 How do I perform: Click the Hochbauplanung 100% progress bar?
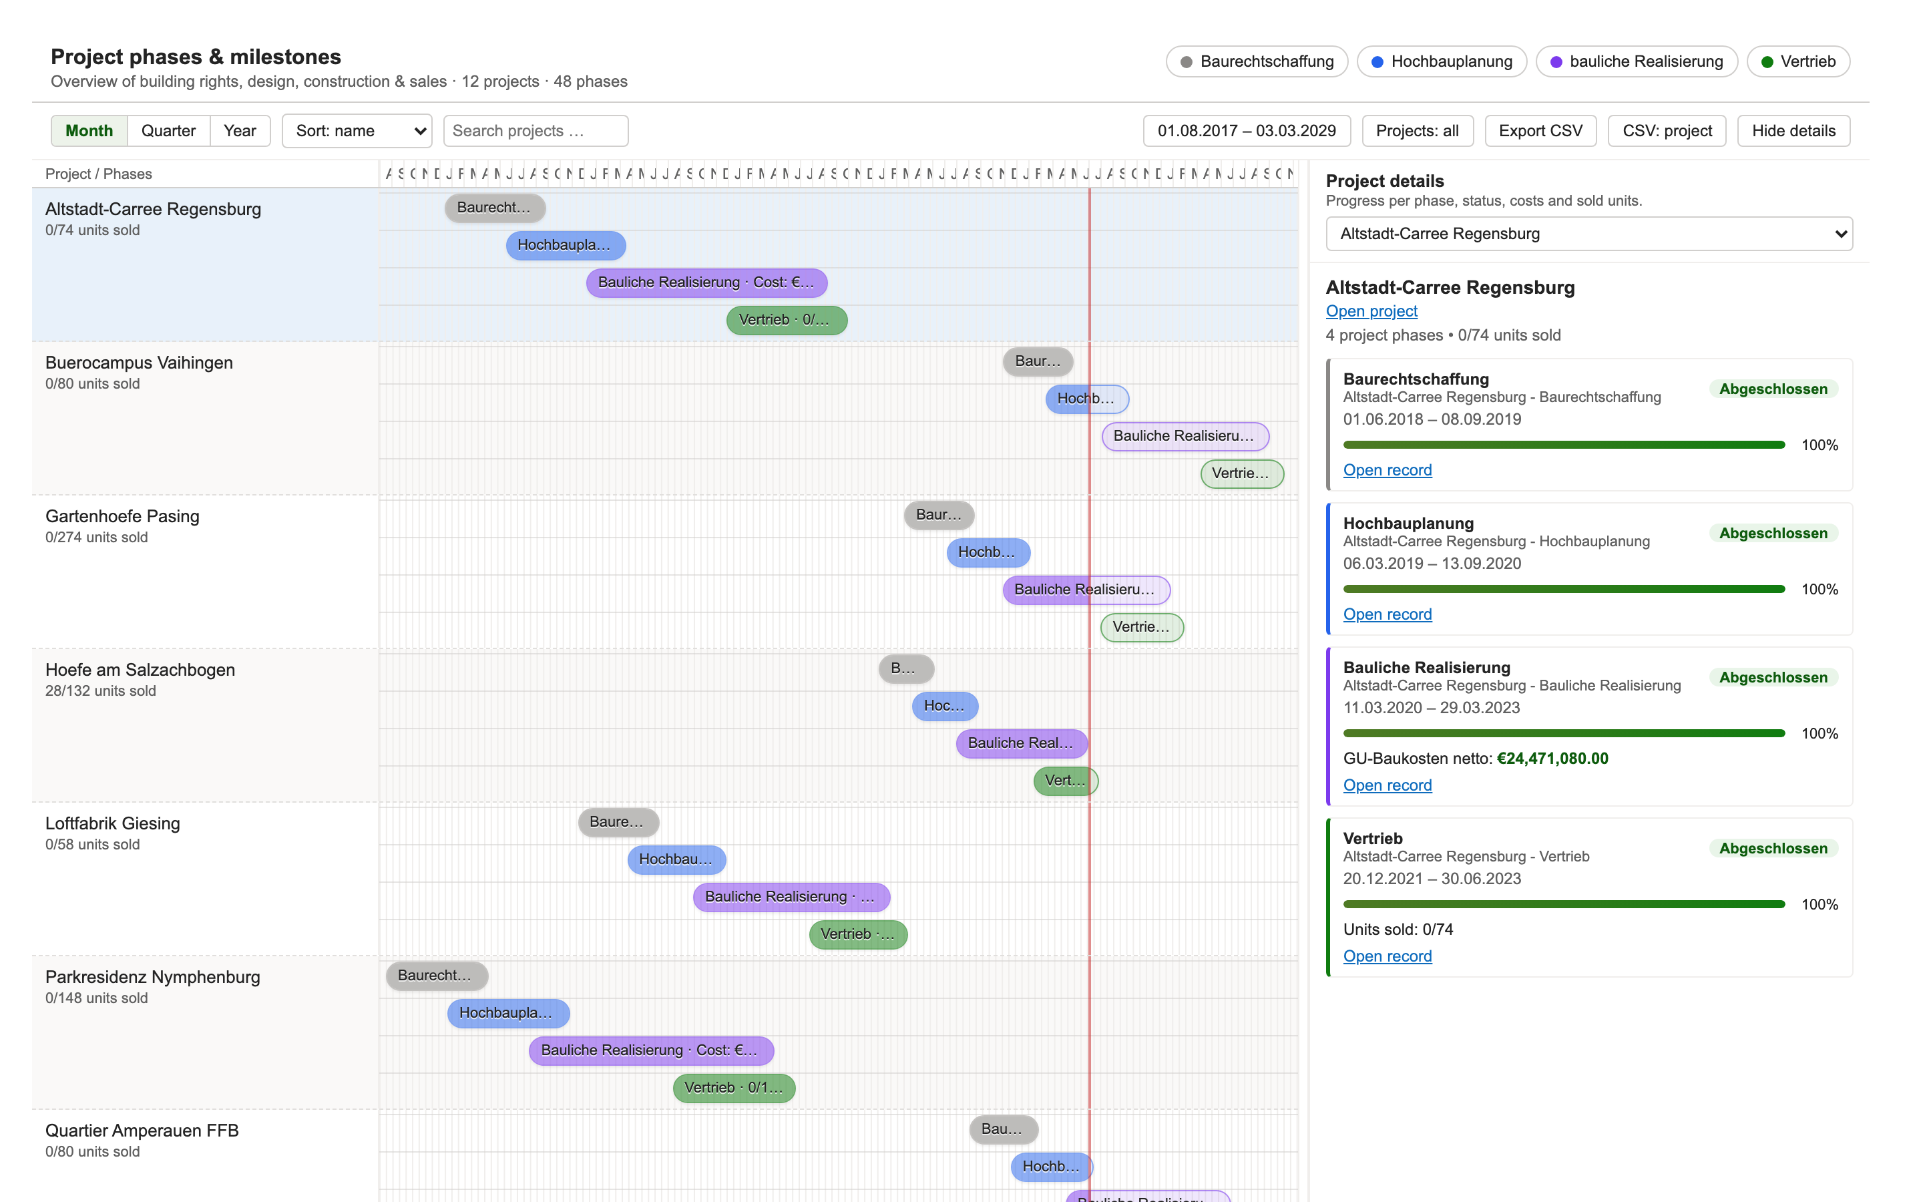point(1564,589)
